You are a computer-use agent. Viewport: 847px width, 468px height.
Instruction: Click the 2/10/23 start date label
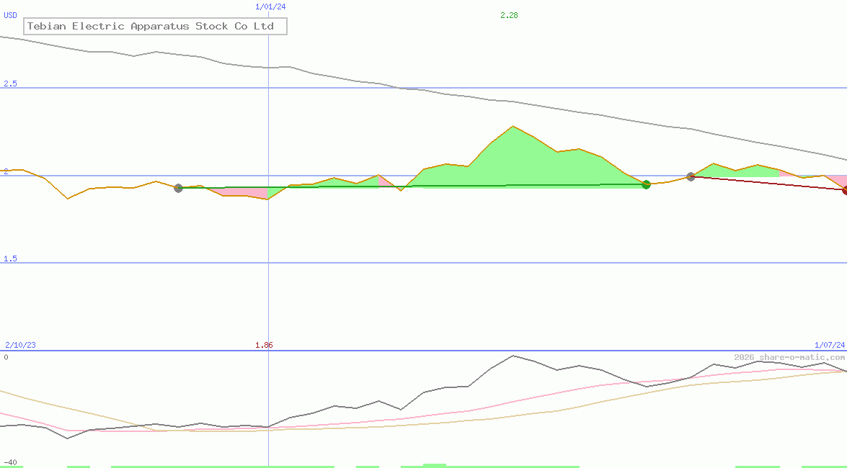click(20, 345)
